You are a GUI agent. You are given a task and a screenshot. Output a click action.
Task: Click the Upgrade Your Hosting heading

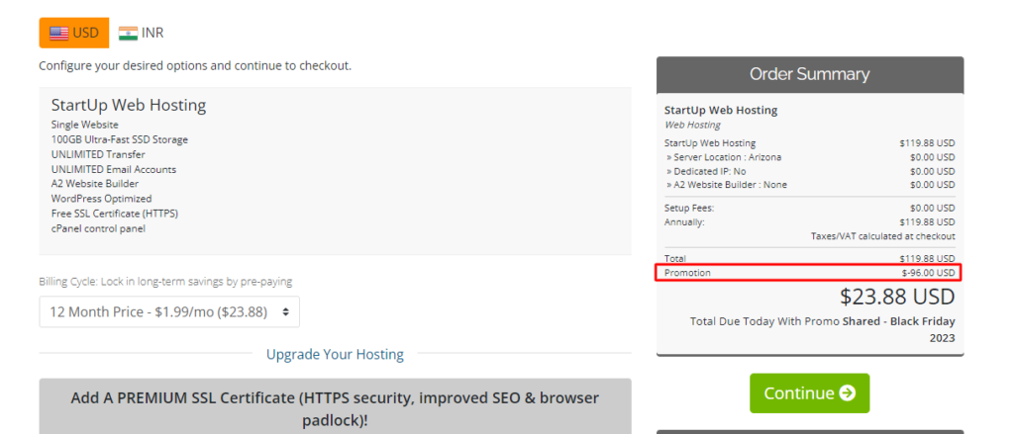335,354
